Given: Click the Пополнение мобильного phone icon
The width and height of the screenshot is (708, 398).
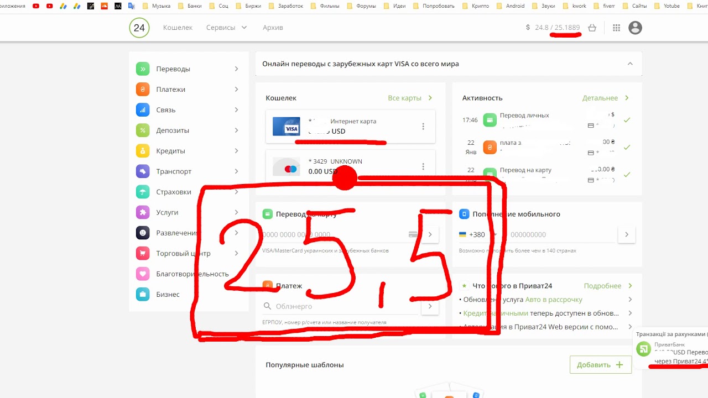Looking at the screenshot, I should point(464,214).
